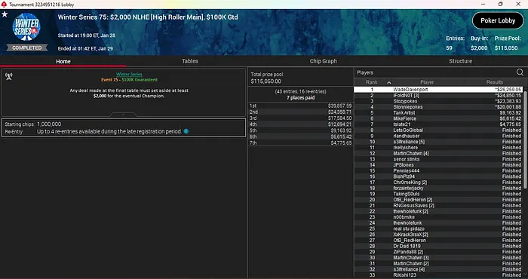Click the Total prize pool $115,050.00 value
The image size is (528, 279).
tap(266, 81)
